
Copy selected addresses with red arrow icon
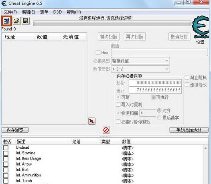point(92,121)
